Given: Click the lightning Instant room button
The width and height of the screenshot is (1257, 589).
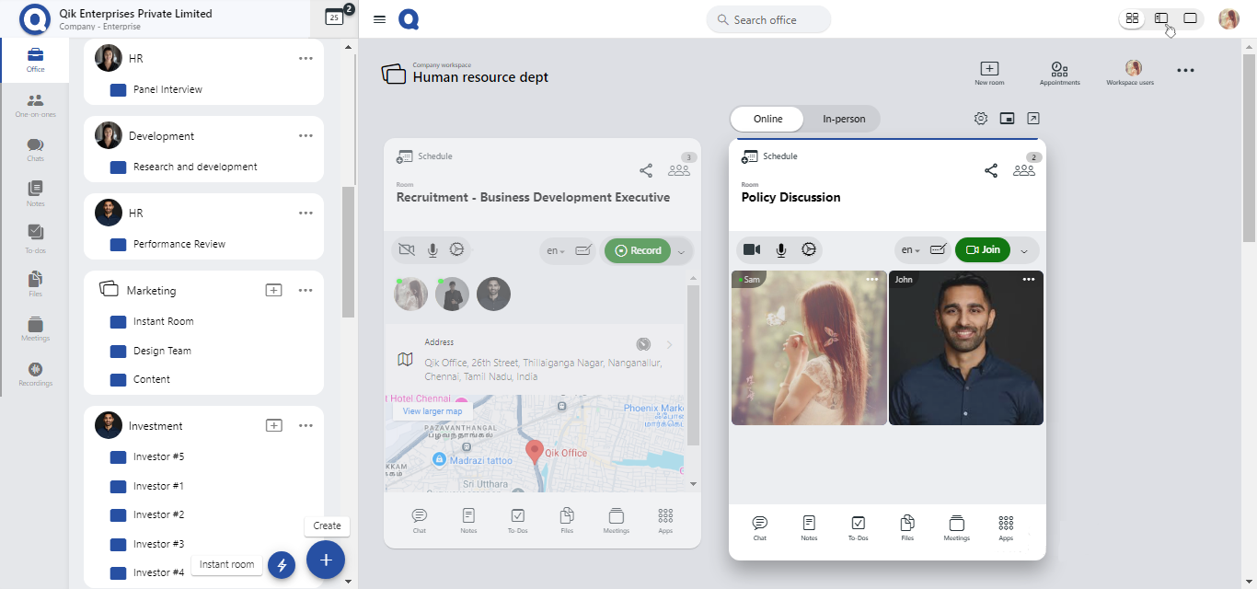Looking at the screenshot, I should tap(282, 565).
